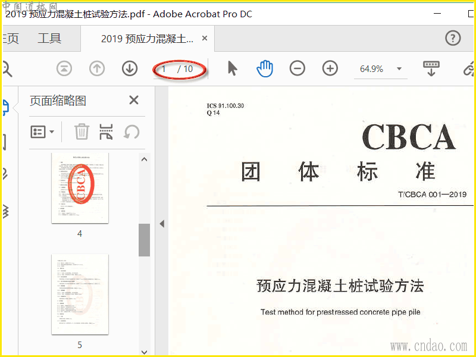Viewport: 476px width, 357px height.
Task: Open the zoom level dropdown arrow
Action: point(399,68)
